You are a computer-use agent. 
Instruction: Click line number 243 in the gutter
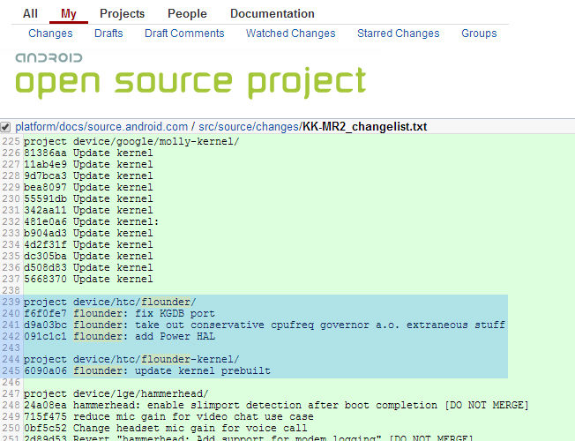click(11, 348)
